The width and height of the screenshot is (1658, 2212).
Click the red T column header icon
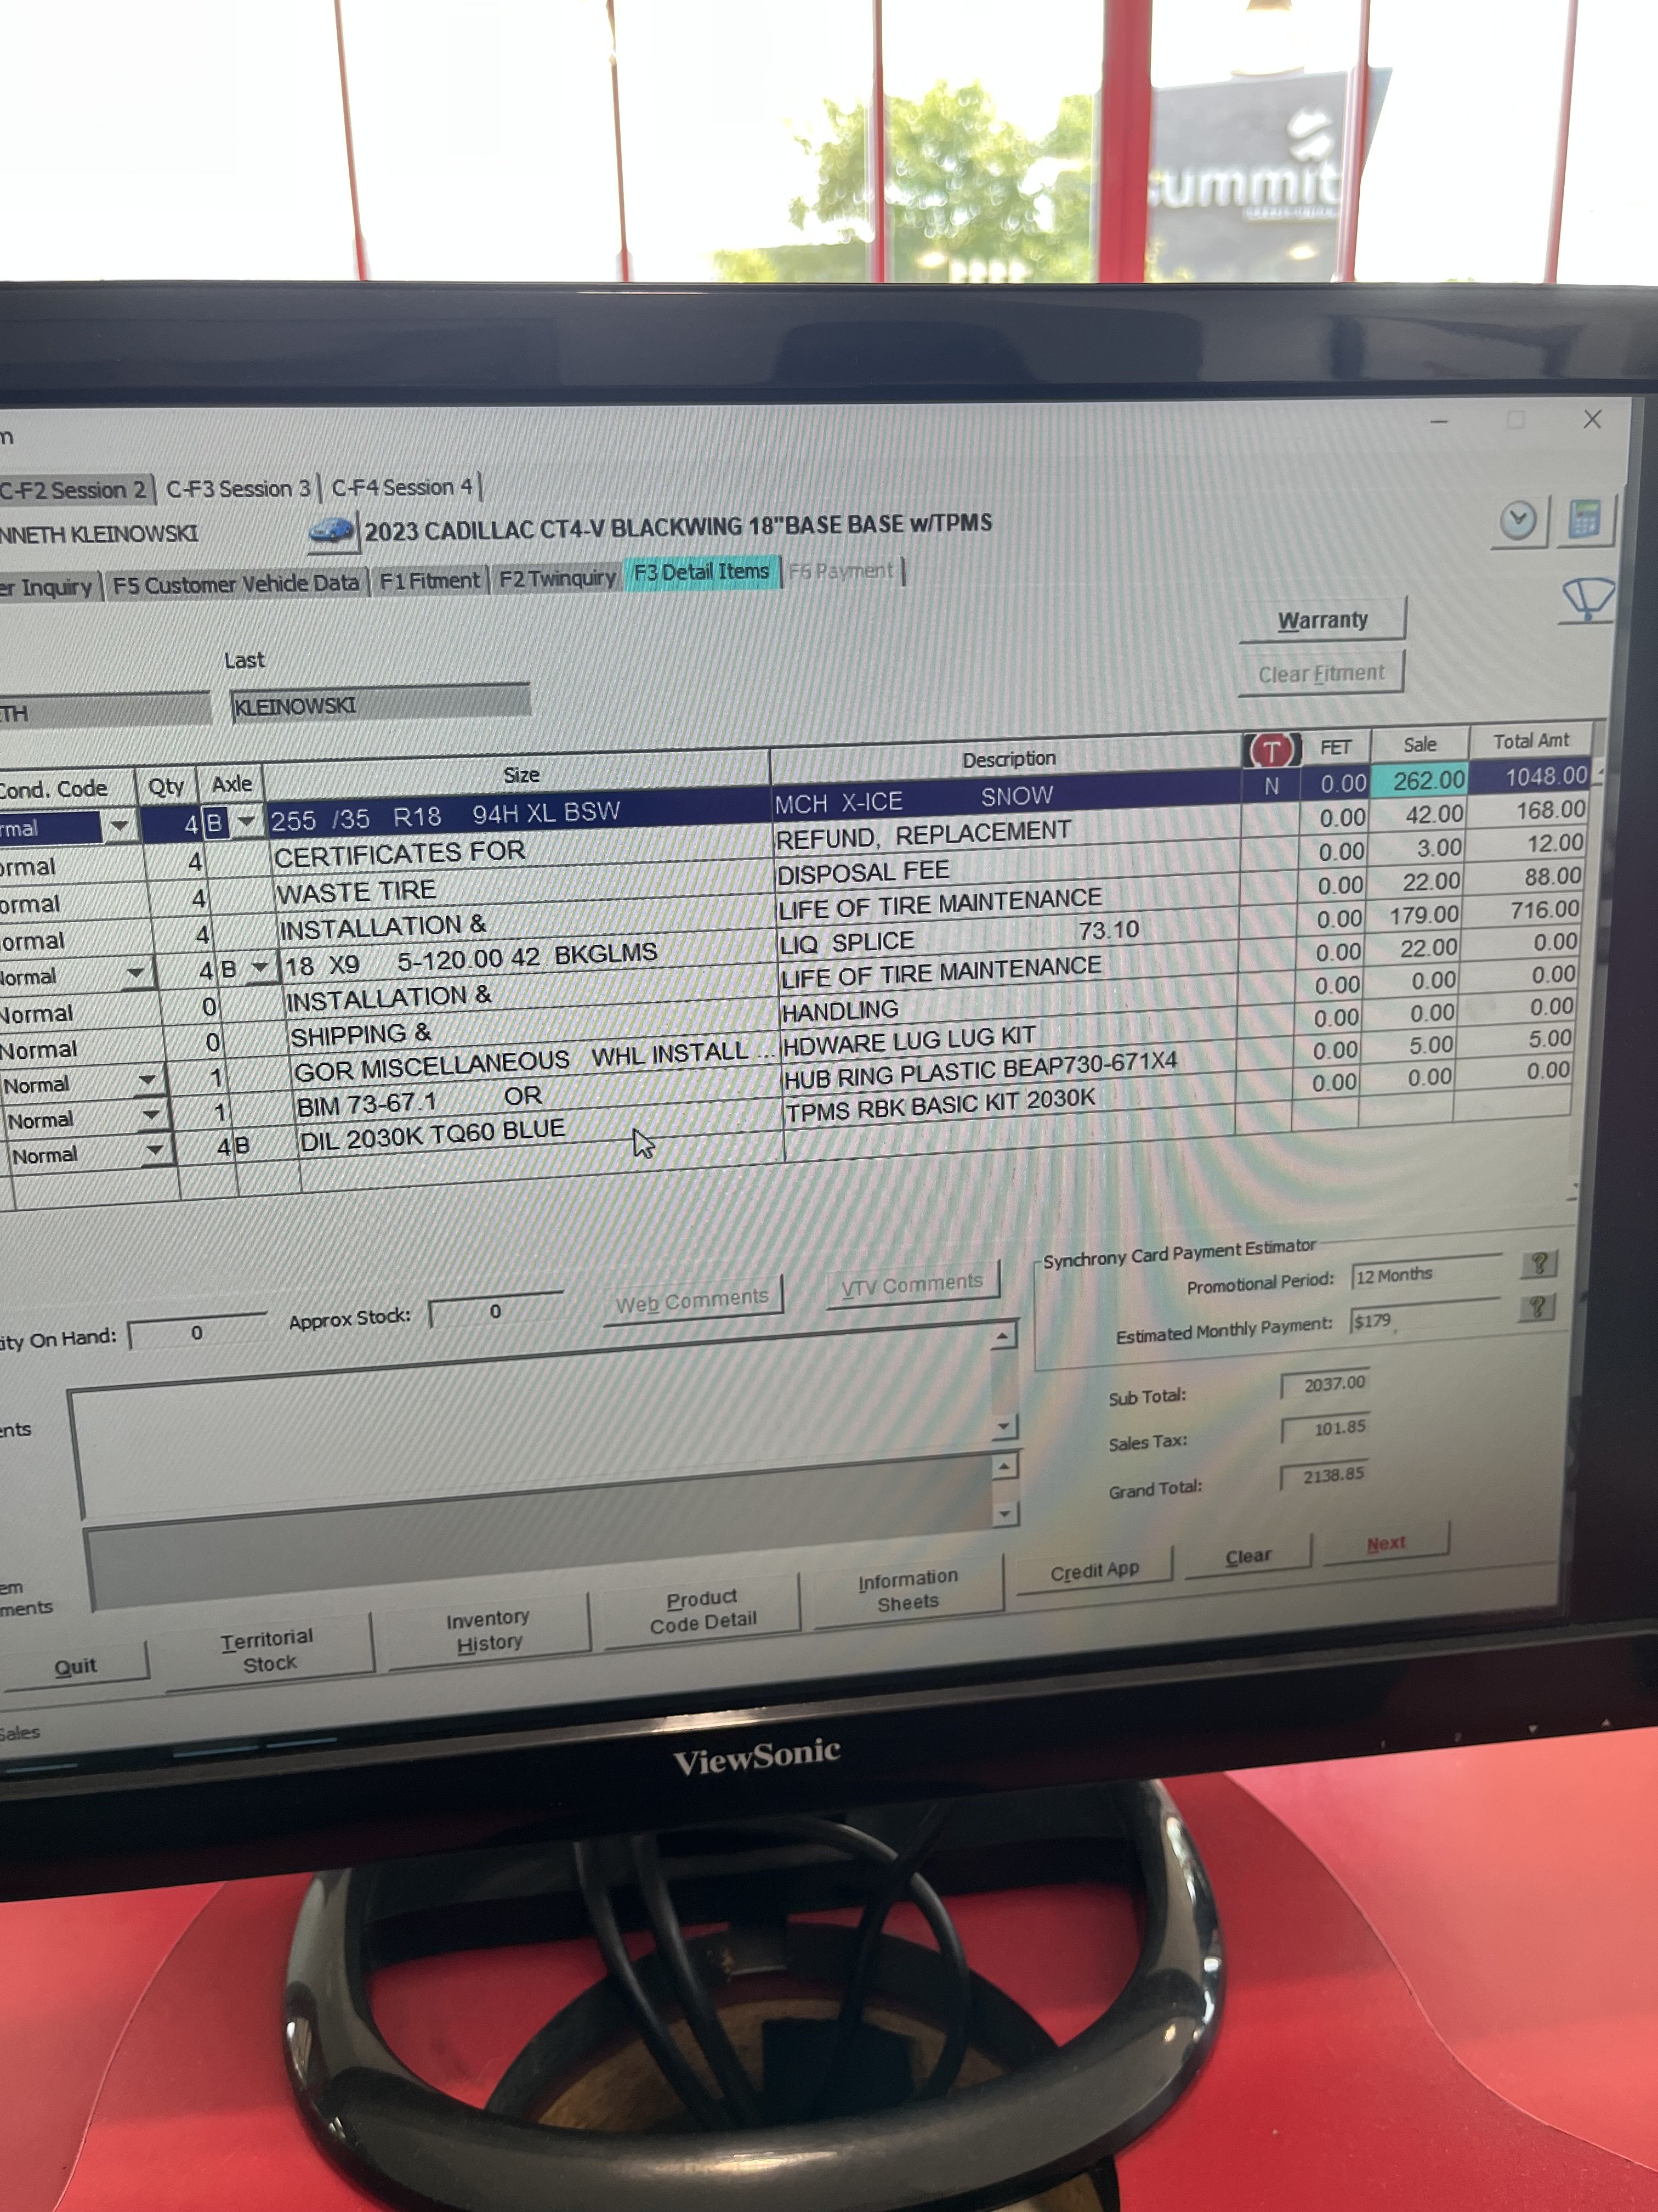pos(1271,750)
